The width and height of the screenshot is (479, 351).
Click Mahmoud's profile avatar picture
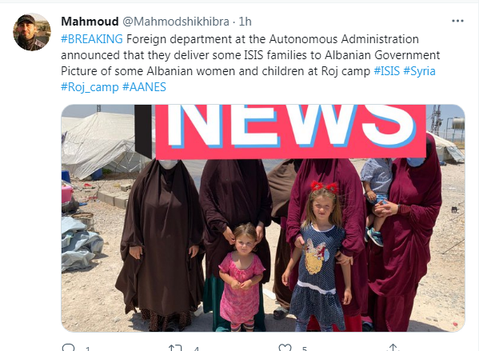pyautogui.click(x=32, y=32)
